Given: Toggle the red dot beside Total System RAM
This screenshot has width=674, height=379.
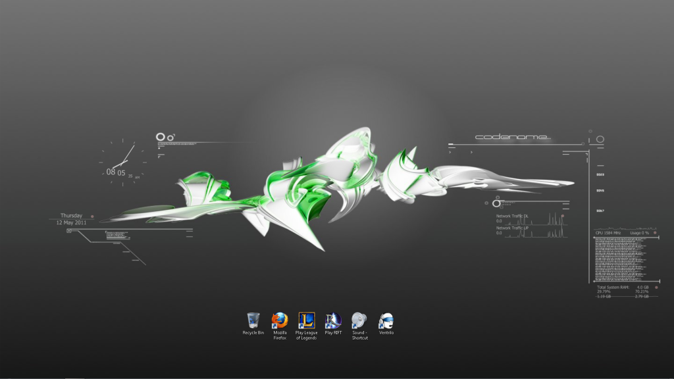Looking at the screenshot, I should [655, 288].
